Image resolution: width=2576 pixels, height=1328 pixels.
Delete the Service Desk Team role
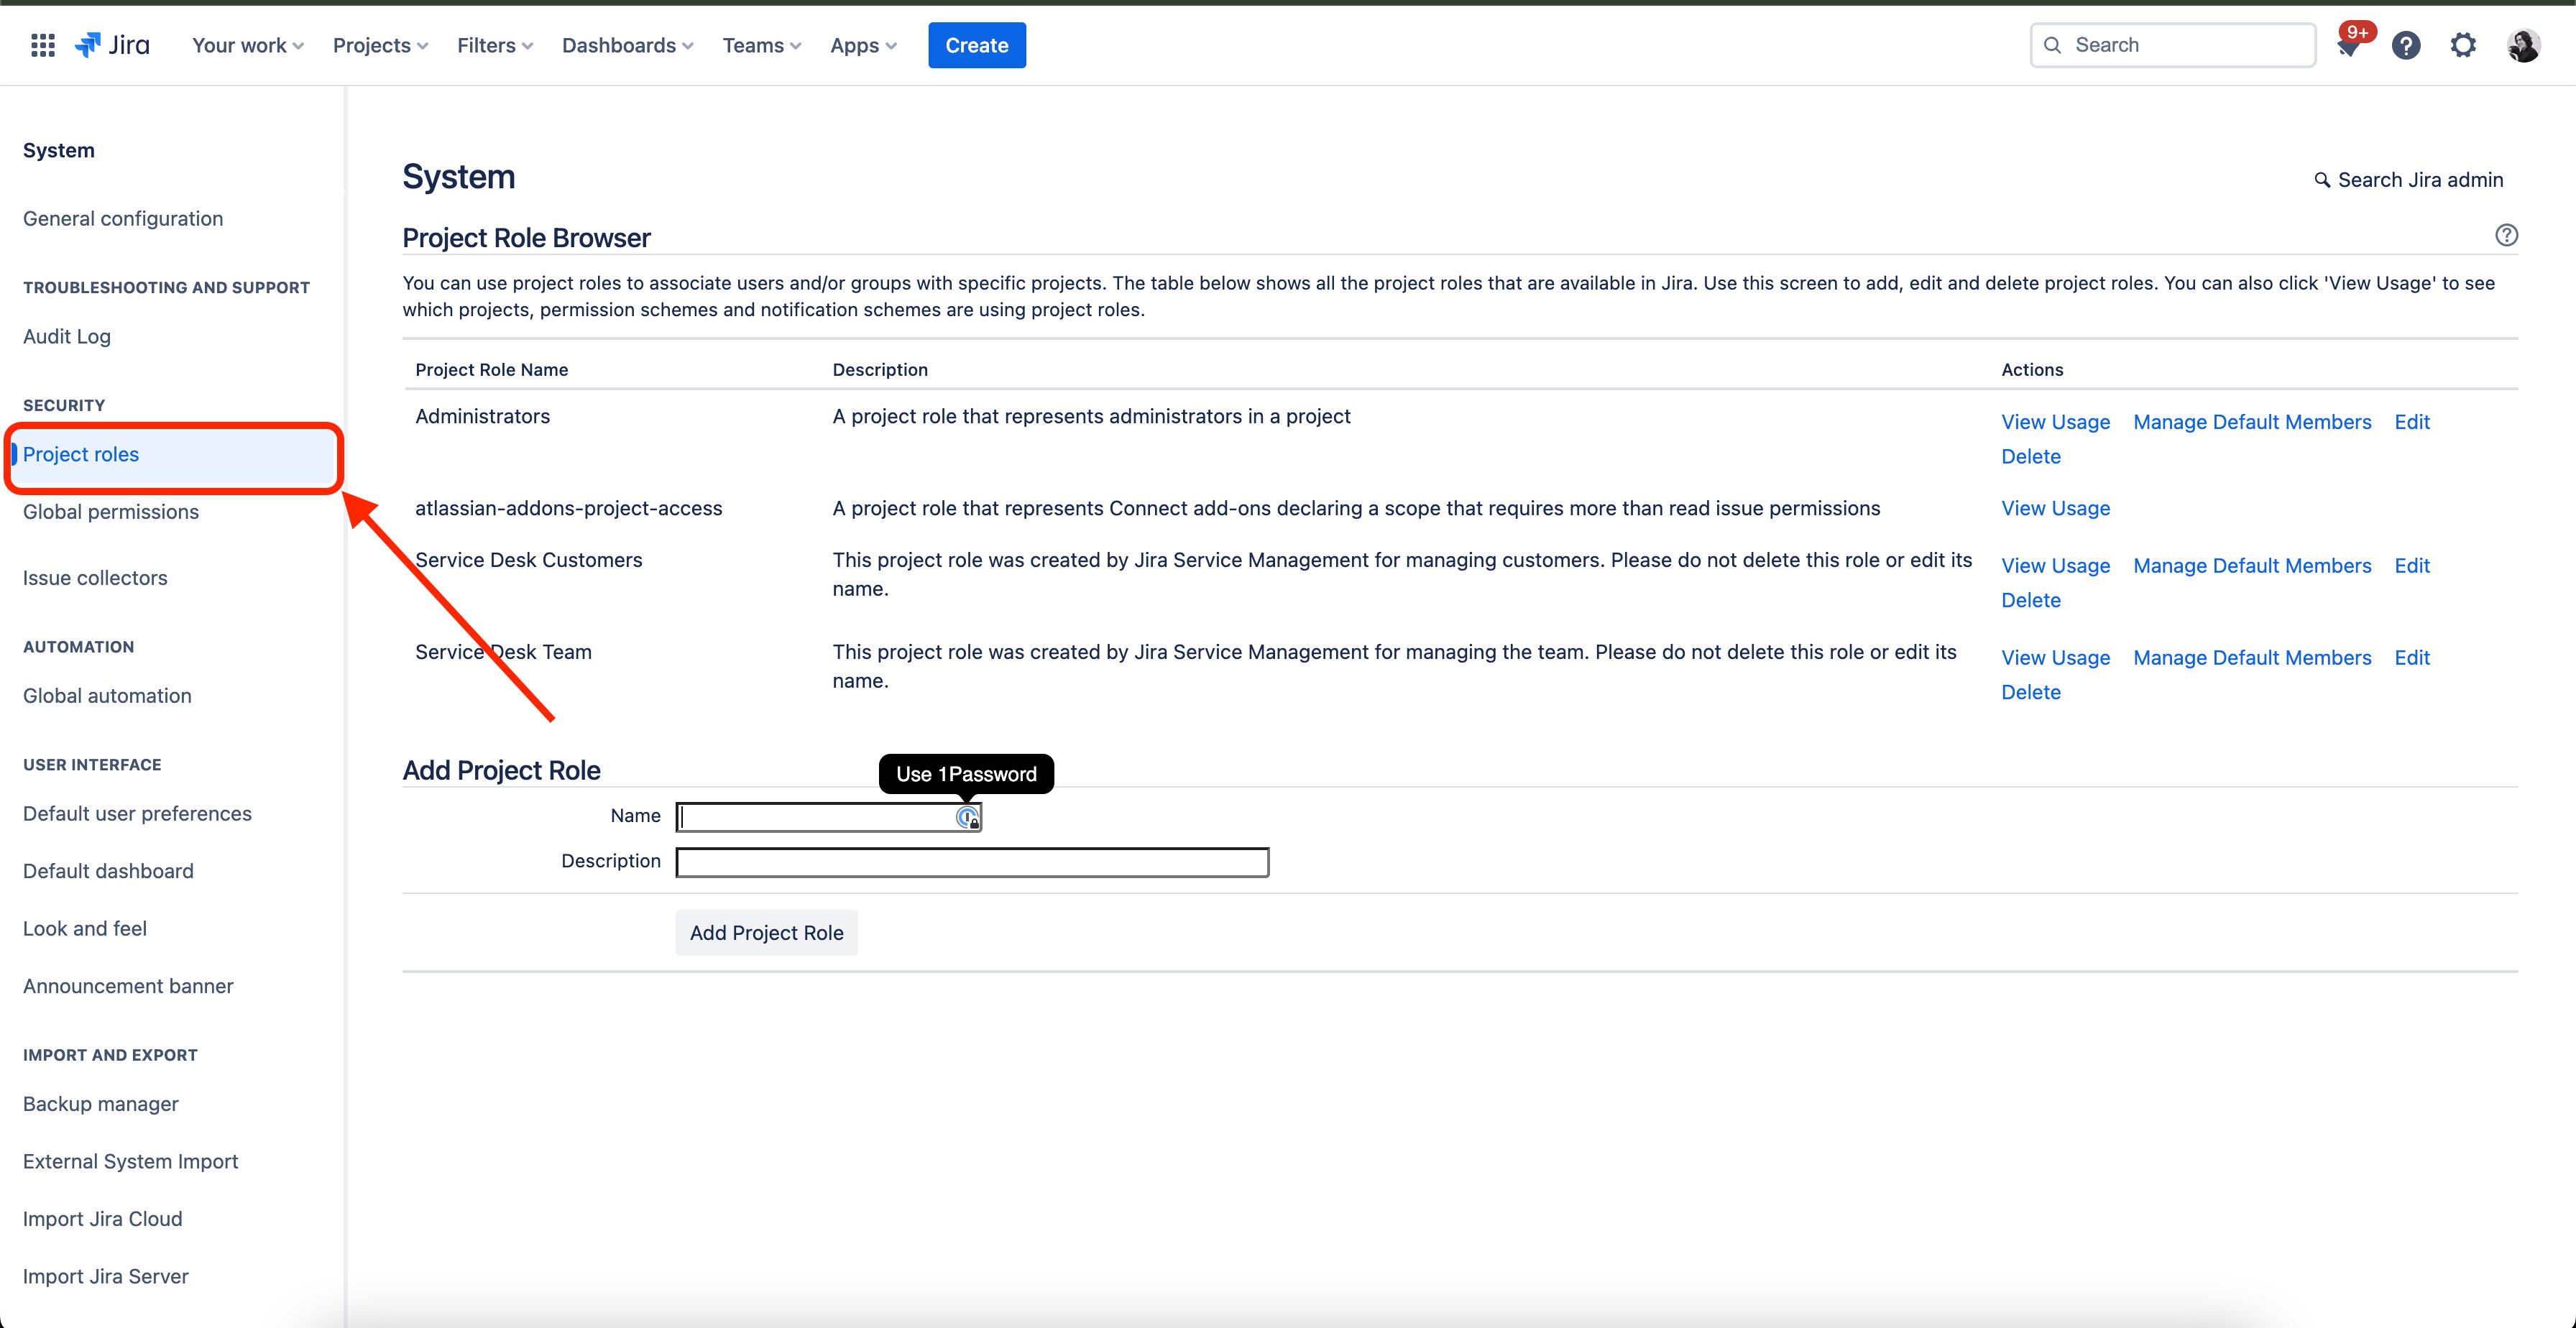2031,693
